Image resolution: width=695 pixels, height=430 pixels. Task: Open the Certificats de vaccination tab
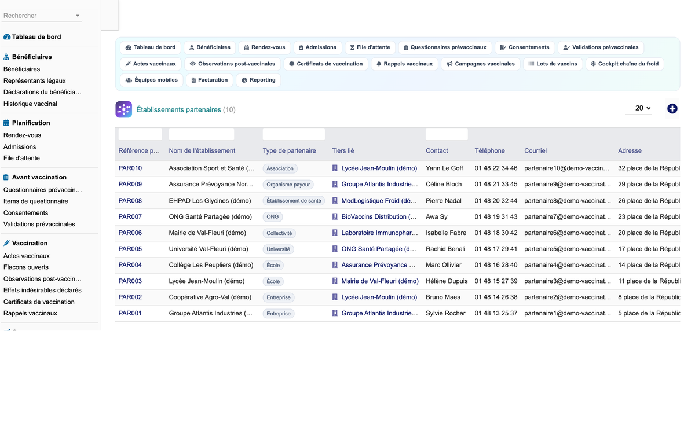(x=326, y=64)
